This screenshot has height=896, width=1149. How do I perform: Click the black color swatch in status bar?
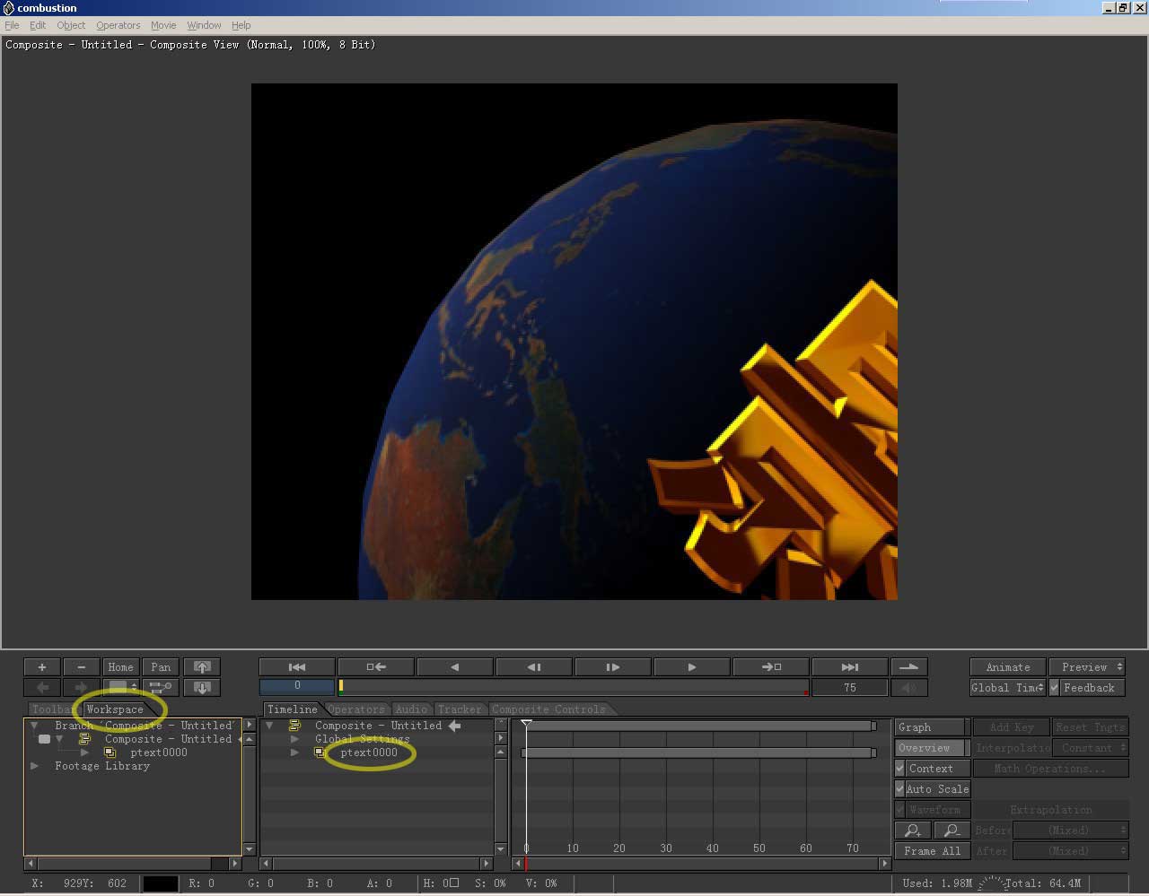[161, 883]
